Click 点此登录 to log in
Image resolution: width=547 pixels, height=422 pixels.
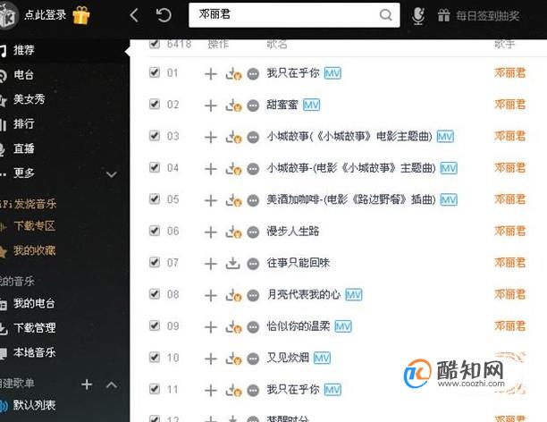tap(45, 15)
